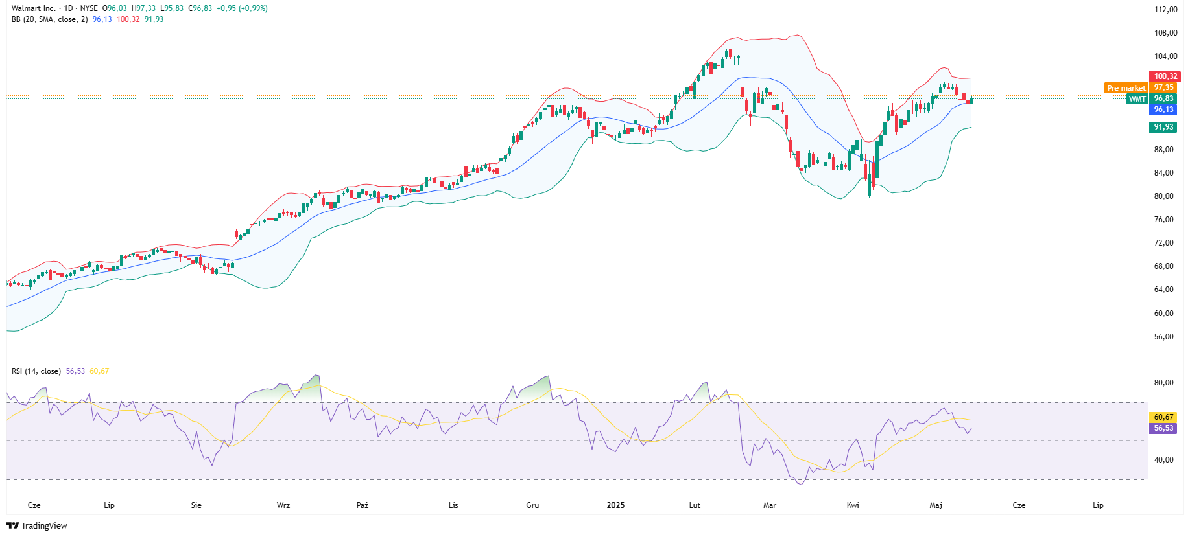
Task: Click the yellow 60,67 RSI axis label
Action: click(x=1163, y=417)
